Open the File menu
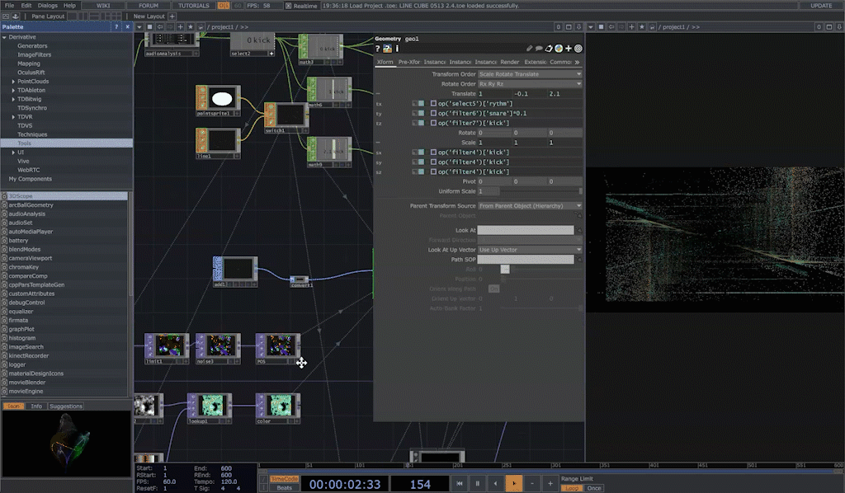Image resolution: width=845 pixels, height=493 pixels. click(x=9, y=6)
